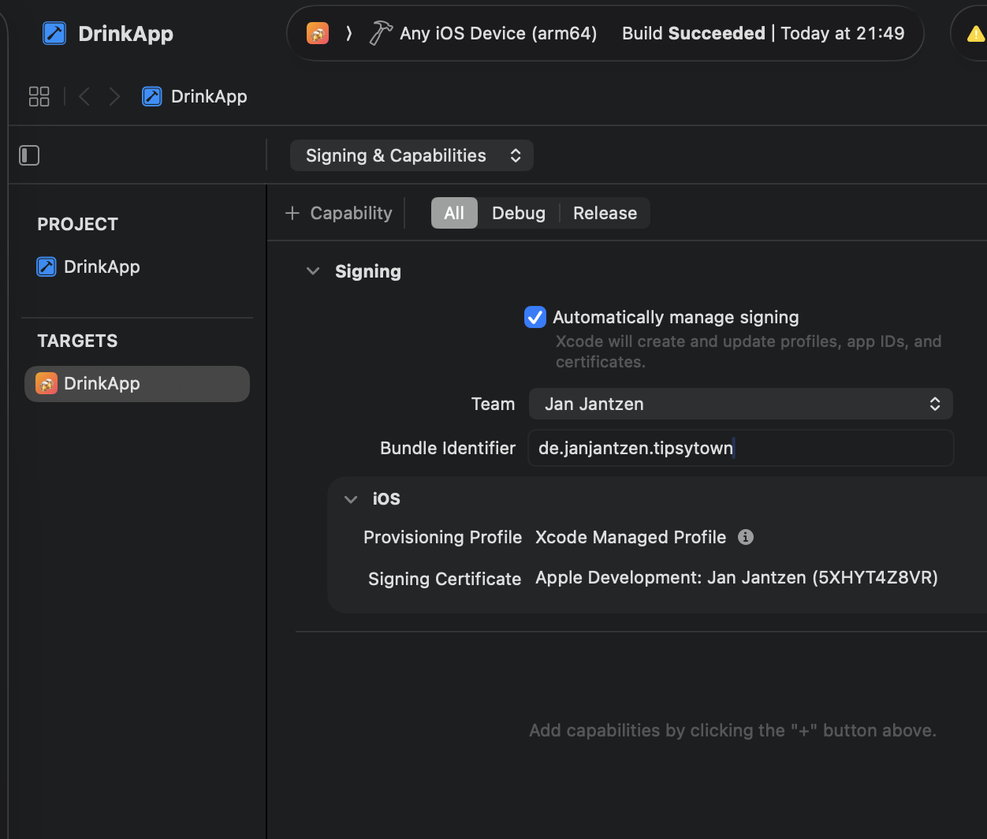The image size is (987, 839).
Task: Click the yellow warning triangle icon
Action: [x=976, y=34]
